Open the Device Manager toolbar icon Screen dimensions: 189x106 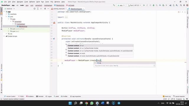pos(174,5)
